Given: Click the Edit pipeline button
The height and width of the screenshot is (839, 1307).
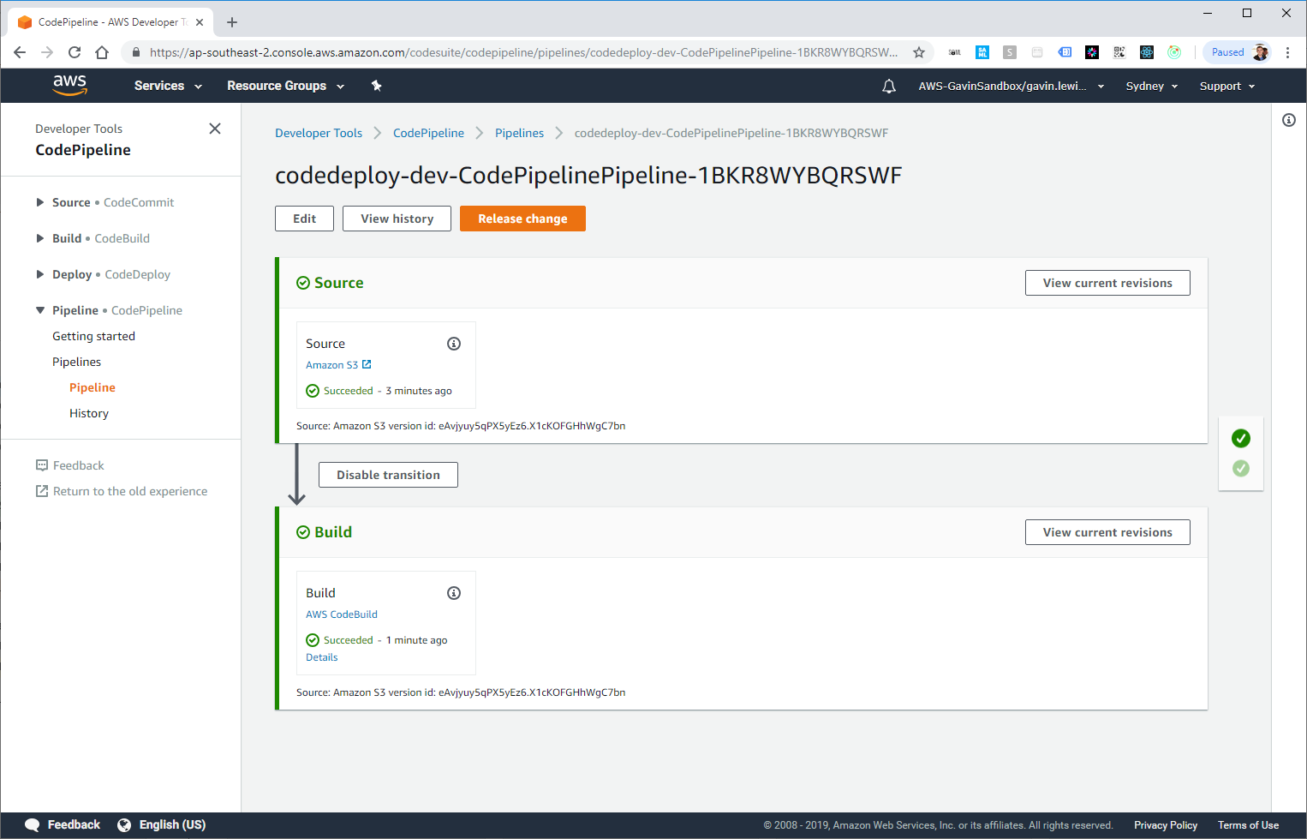Looking at the screenshot, I should (x=304, y=219).
